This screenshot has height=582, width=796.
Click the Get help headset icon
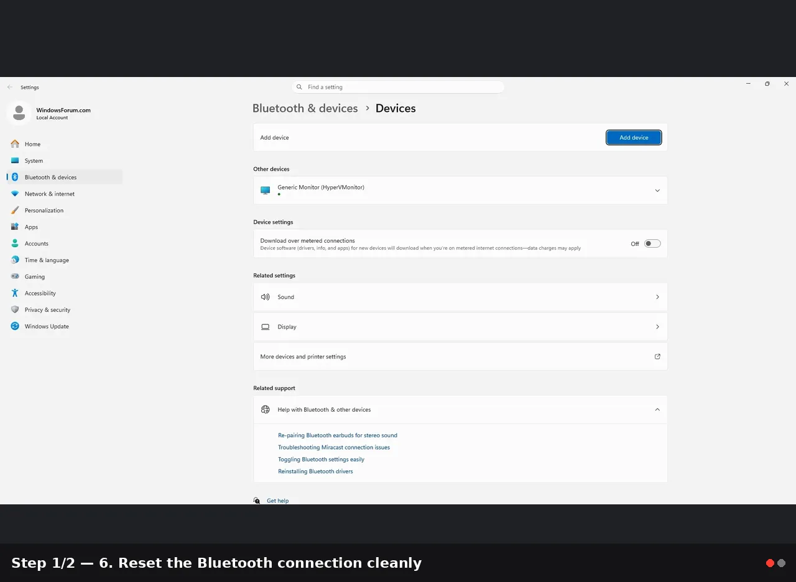257,501
